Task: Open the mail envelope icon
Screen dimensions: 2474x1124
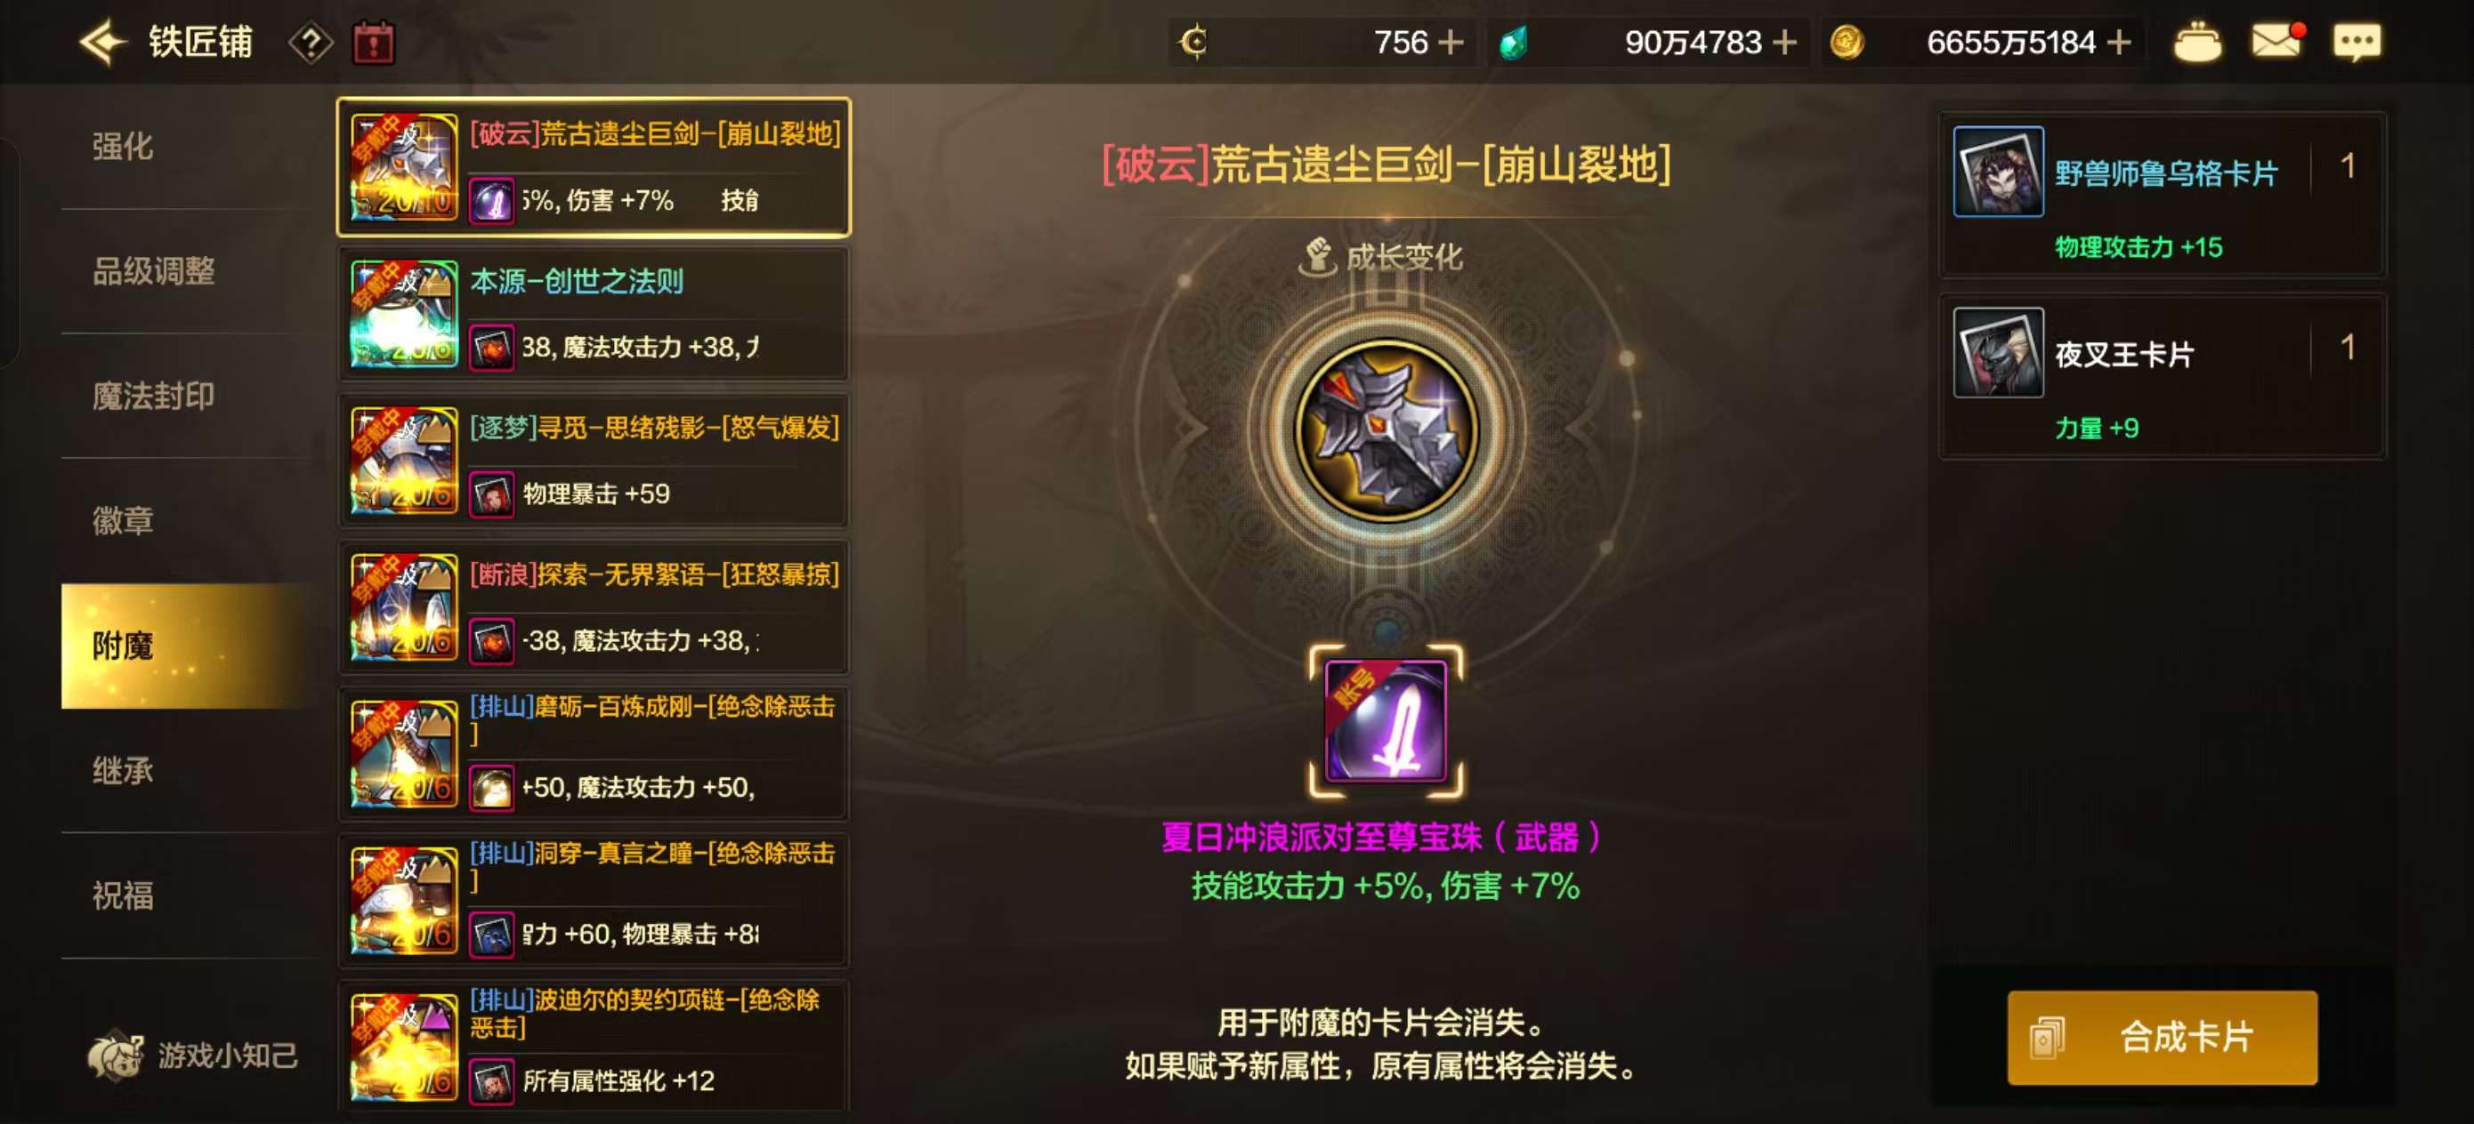Action: pyautogui.click(x=2277, y=41)
